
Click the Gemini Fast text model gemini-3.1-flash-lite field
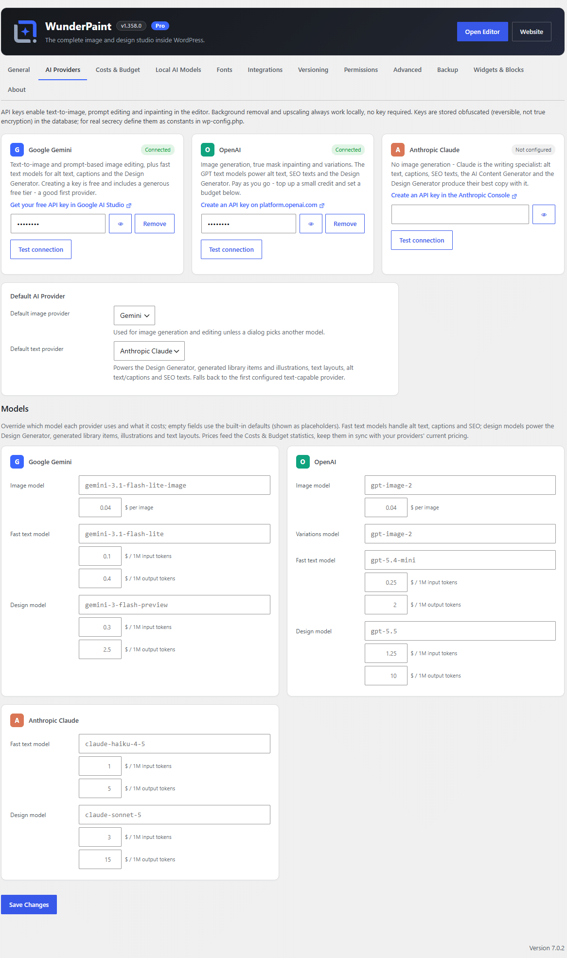coord(175,534)
